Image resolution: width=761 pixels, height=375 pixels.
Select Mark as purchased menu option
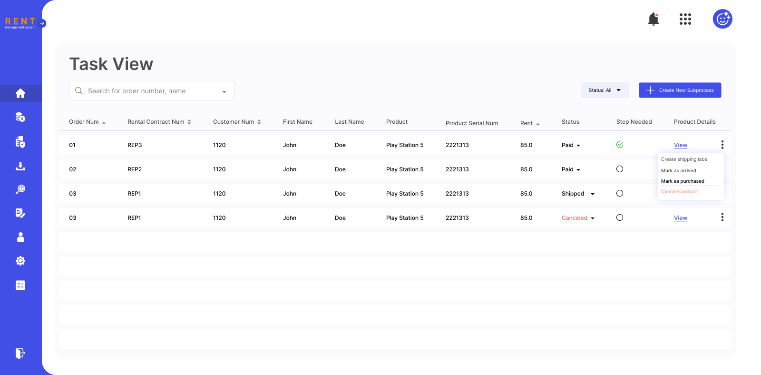[x=683, y=181]
